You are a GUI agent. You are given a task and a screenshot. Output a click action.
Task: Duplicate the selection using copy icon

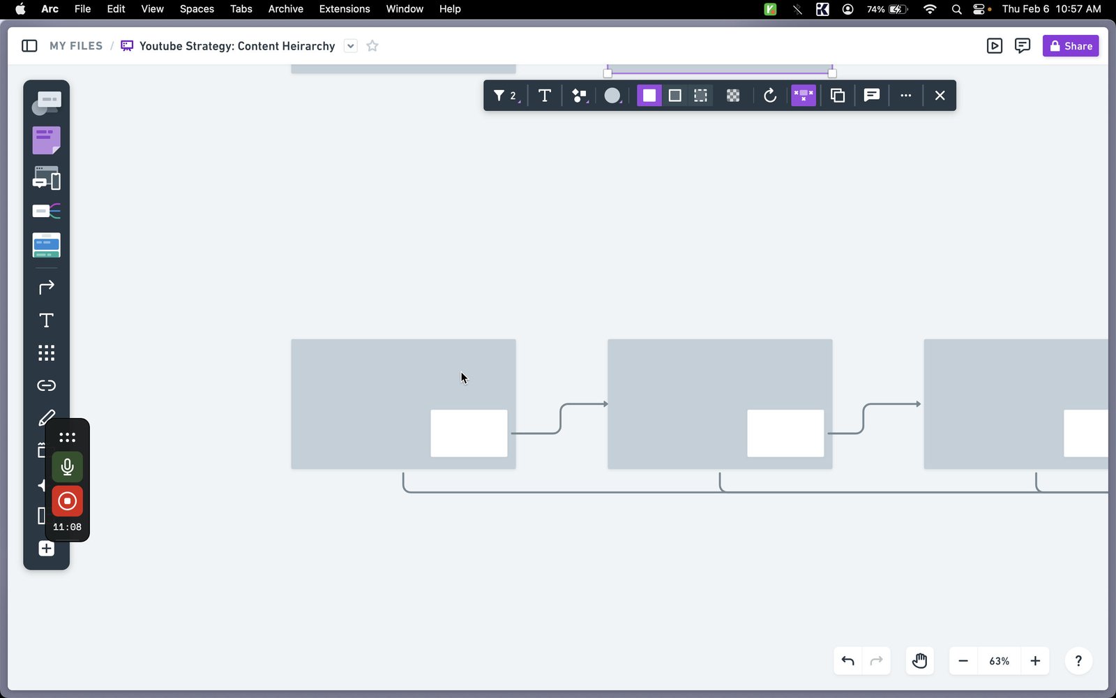(x=838, y=96)
